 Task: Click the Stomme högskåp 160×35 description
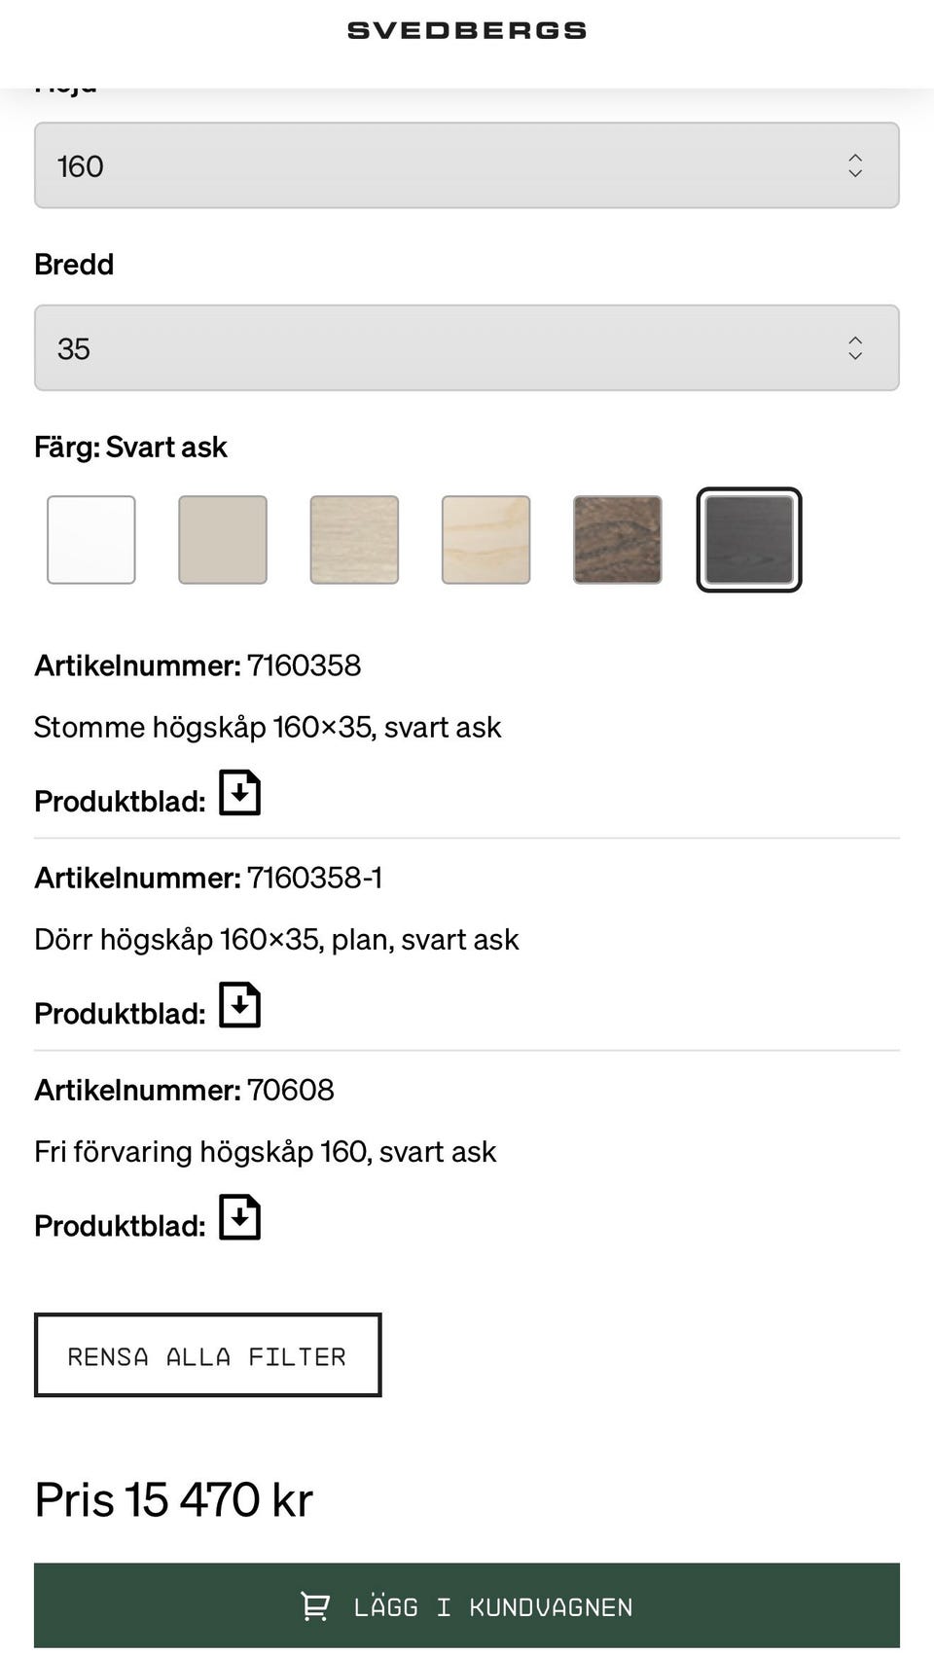268,728
